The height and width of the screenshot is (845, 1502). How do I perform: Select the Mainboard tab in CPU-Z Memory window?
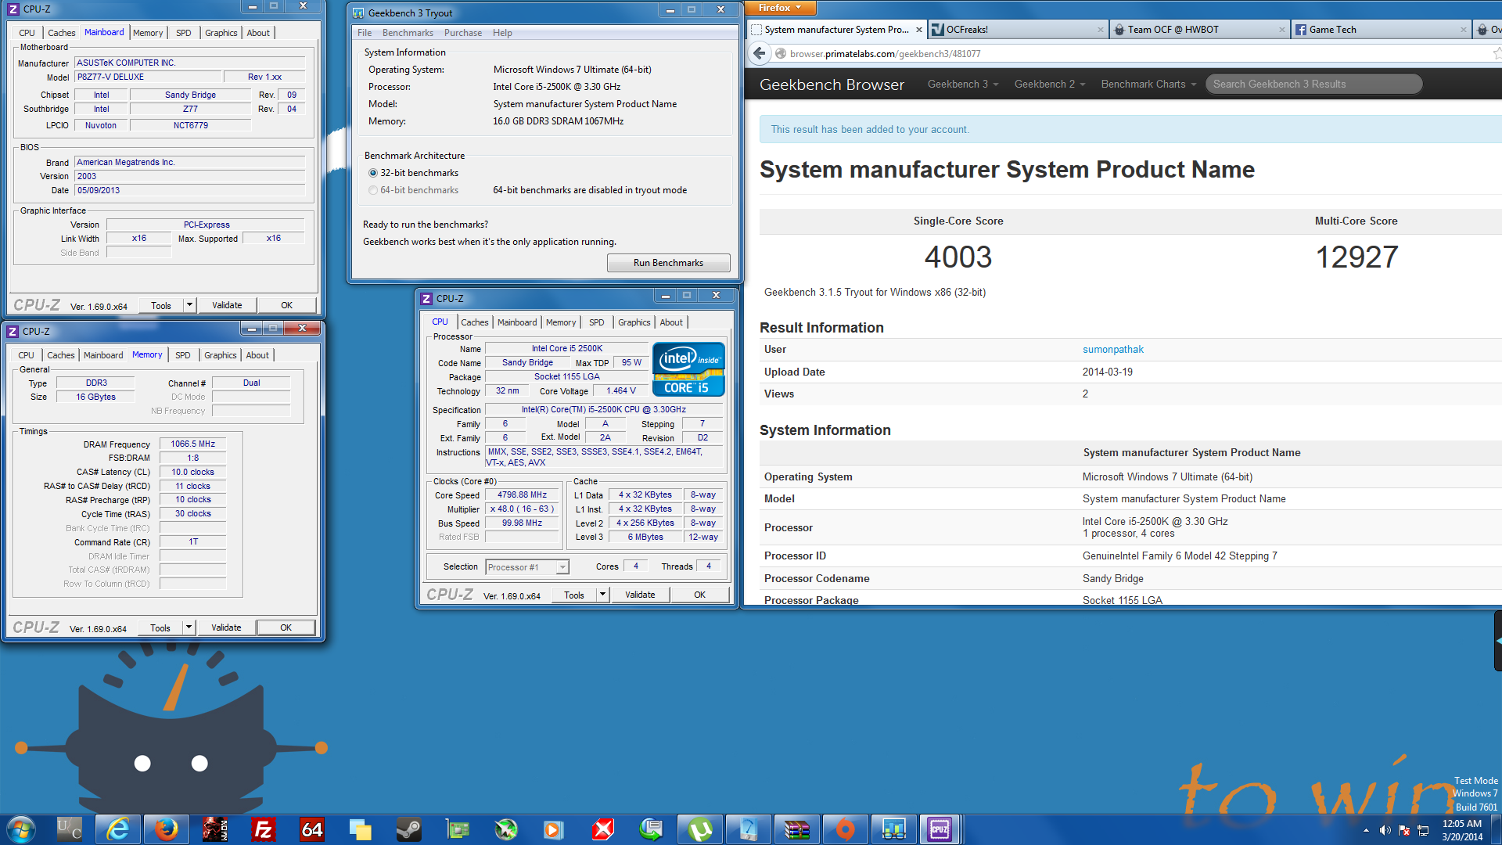[103, 355]
